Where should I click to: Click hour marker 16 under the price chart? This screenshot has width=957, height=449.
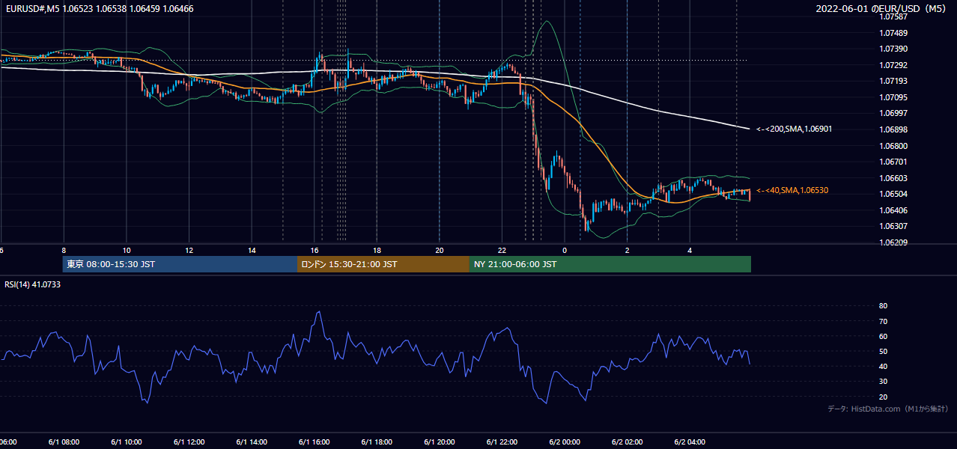tap(315, 251)
